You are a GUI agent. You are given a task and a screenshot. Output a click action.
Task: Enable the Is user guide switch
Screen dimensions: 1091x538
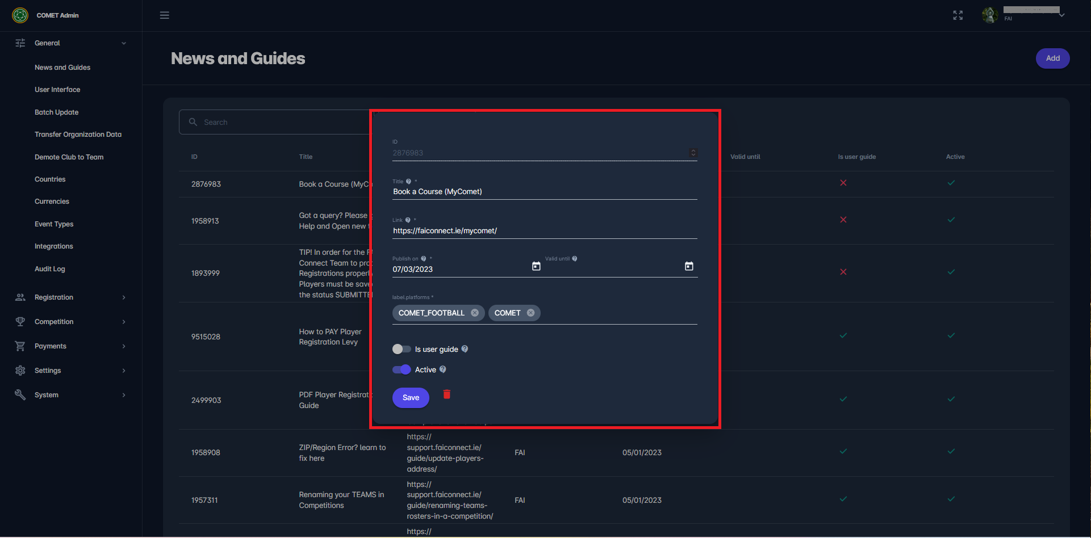point(402,349)
